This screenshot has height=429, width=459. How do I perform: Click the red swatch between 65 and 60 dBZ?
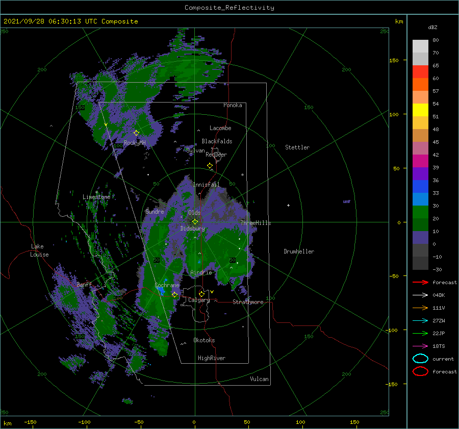[x=420, y=72]
